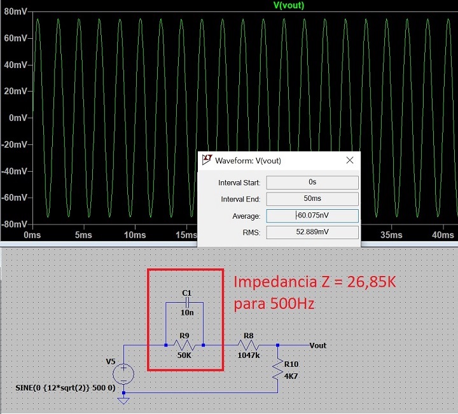Viewport: 458px width, 414px height.
Task: Click the 4K7 resistor value
Action: pos(291,376)
